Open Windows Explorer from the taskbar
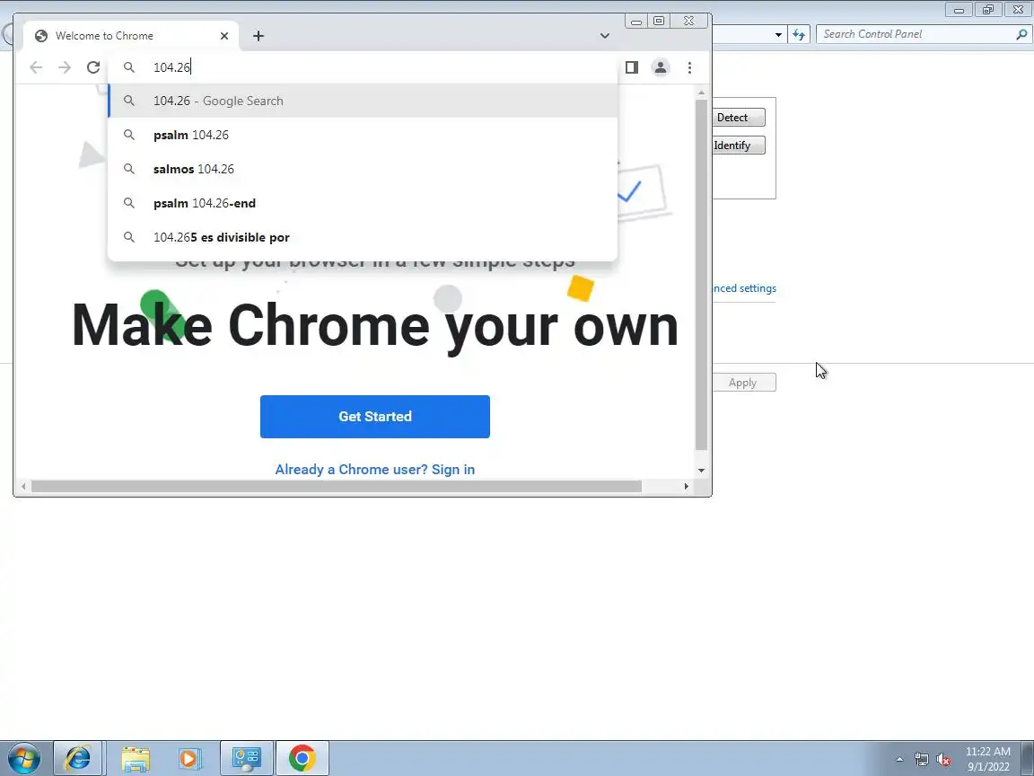 (x=136, y=758)
